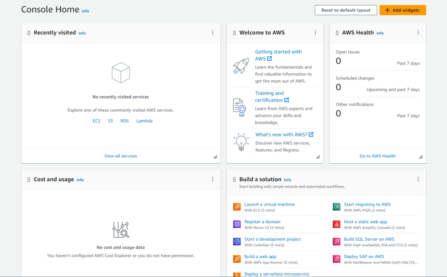
Task: Click the resize corner of Welcome to AWS widget
Action: tap(318, 157)
